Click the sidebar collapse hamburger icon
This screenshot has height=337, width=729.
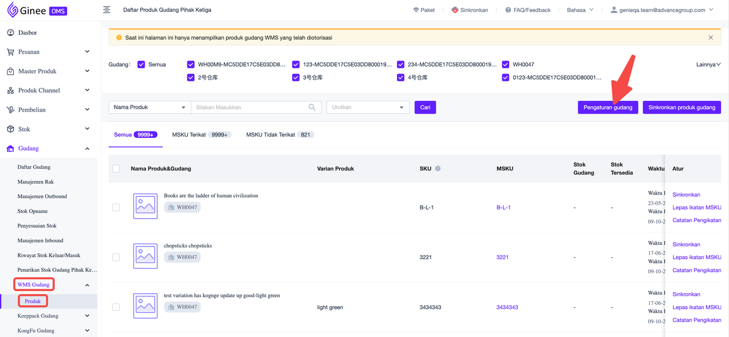coord(107,10)
